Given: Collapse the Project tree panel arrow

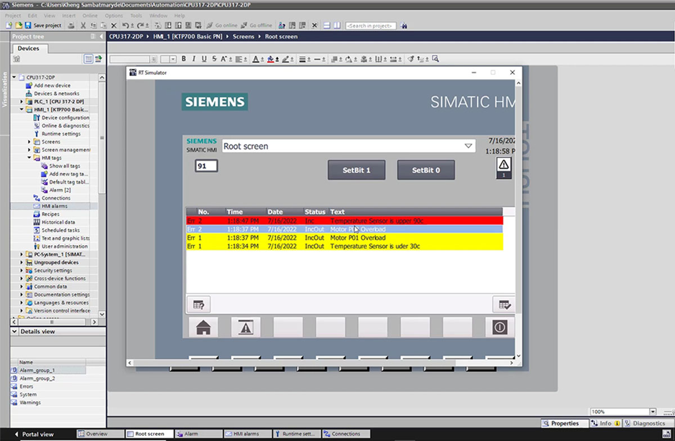Looking at the screenshot, I should 101,37.
